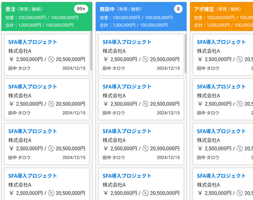The width and height of the screenshot is (253, 200).
Task: Click the yen icon on third 商談中 card
Action: coord(106,148)
